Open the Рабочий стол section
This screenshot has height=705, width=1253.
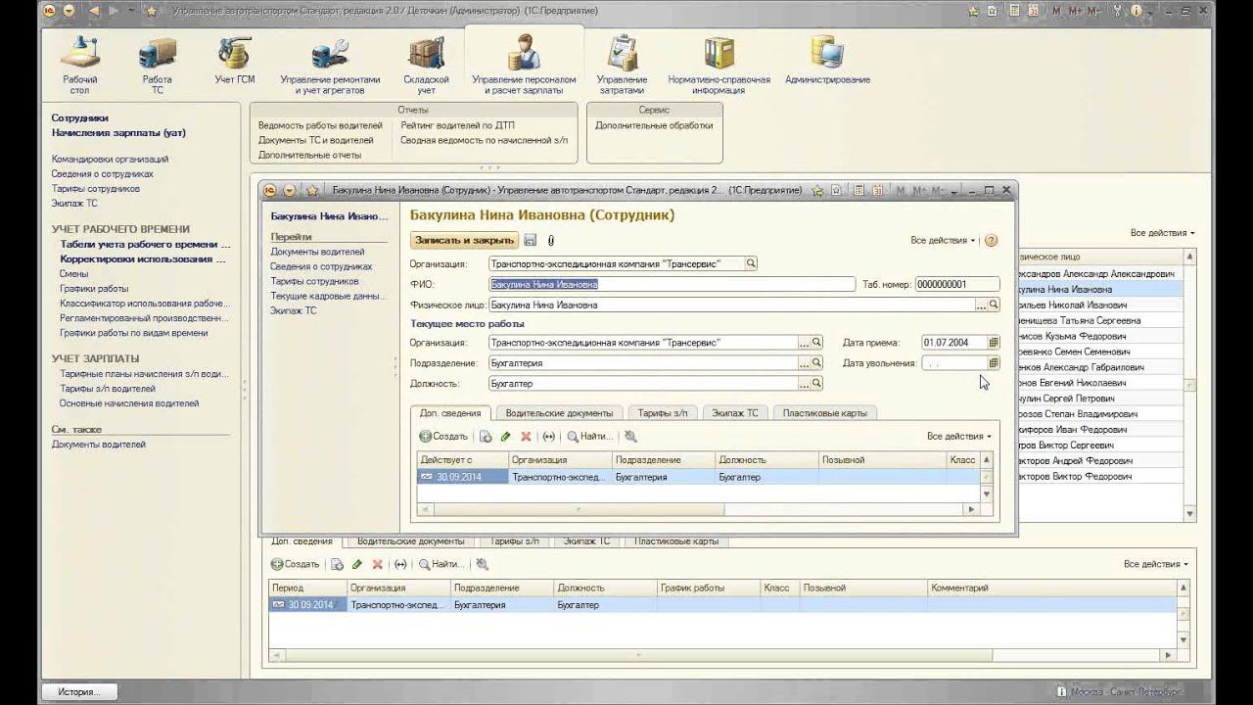[x=80, y=65]
